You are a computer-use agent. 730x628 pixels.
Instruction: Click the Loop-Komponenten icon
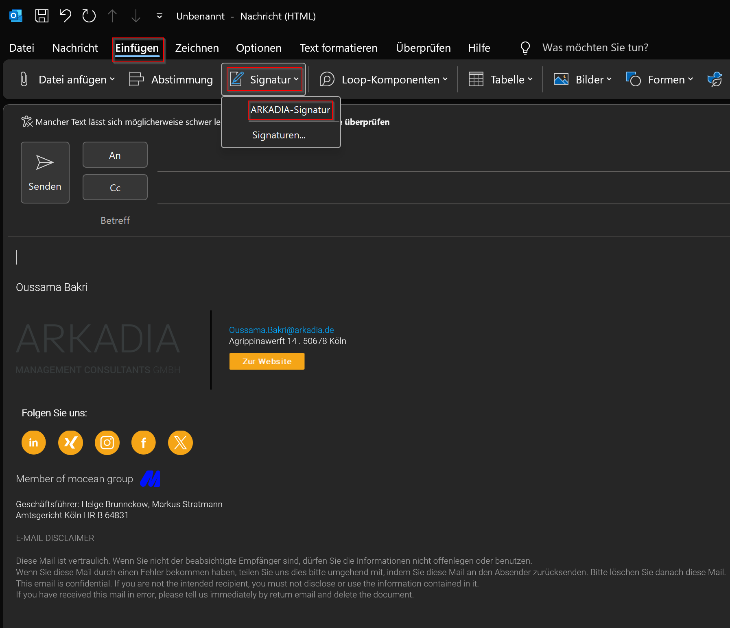[327, 79]
